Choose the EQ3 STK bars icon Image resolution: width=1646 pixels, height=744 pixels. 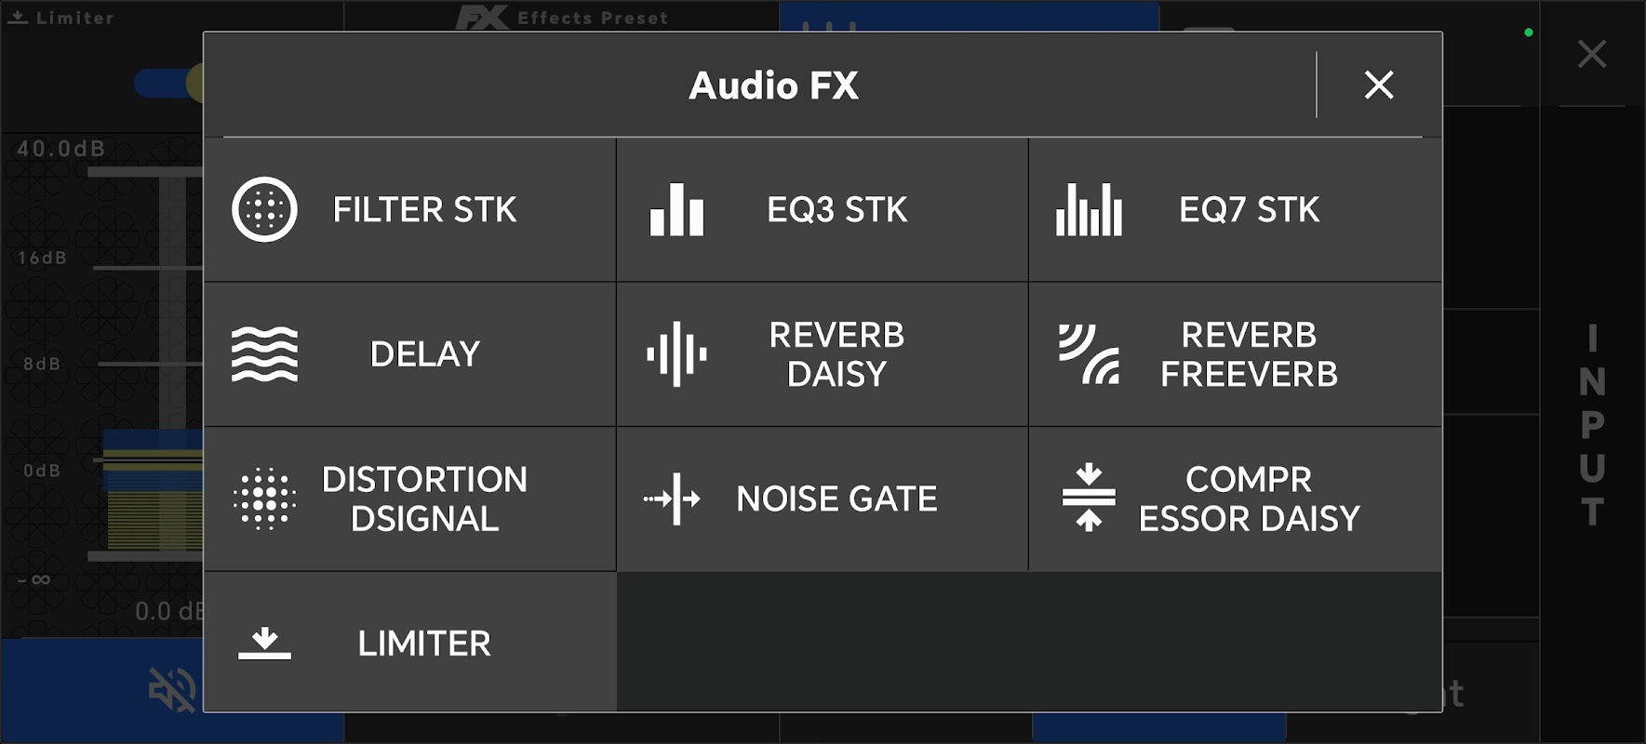676,209
